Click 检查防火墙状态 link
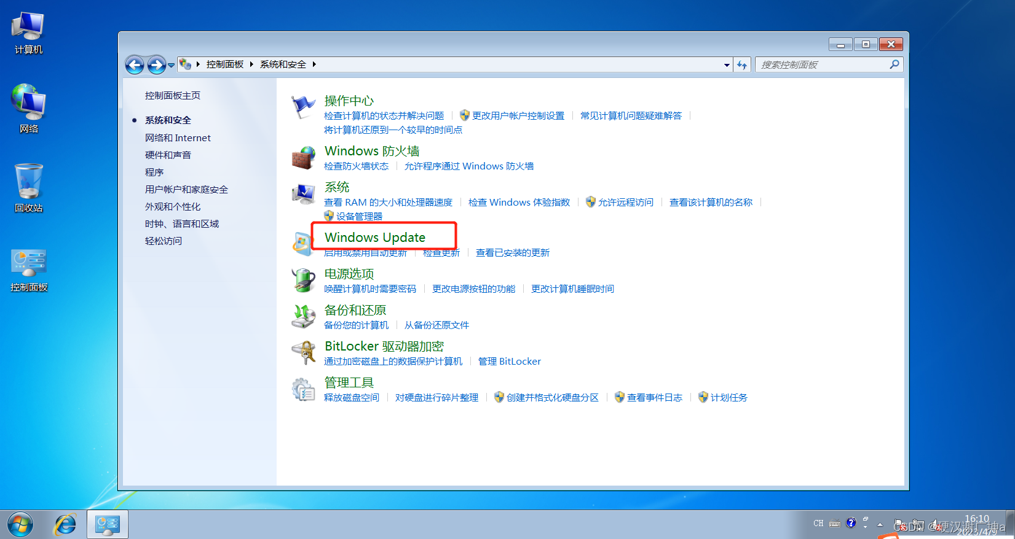This screenshot has width=1015, height=539. click(x=356, y=166)
